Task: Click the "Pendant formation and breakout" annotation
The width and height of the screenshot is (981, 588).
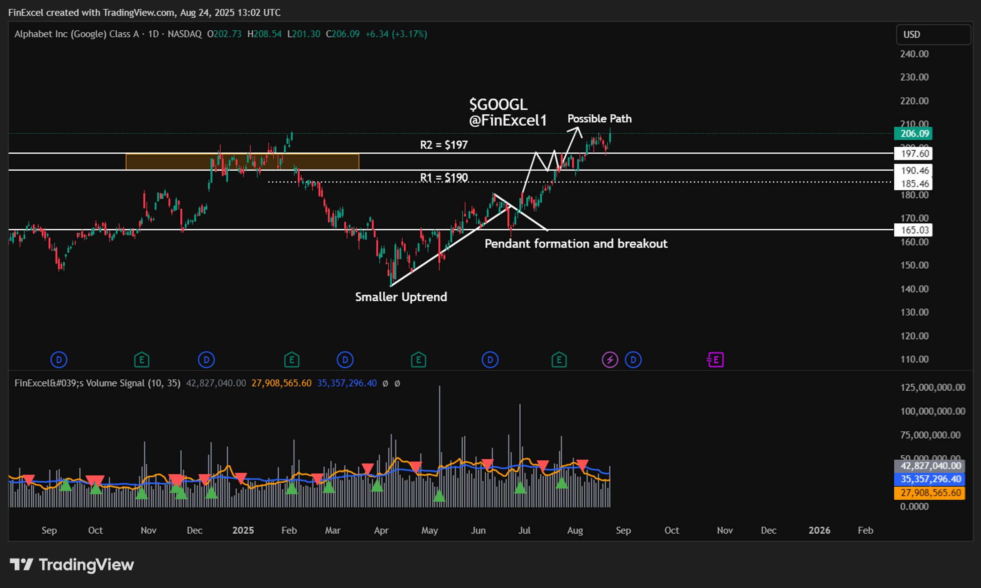Action: click(x=576, y=244)
